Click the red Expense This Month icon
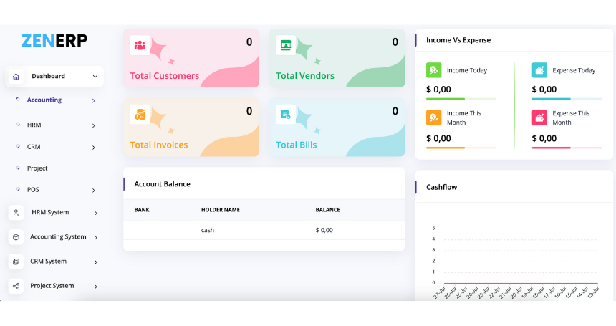This screenshot has width=616, height=326. [x=539, y=118]
